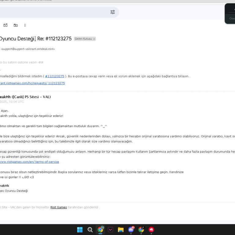
Task: Open search filter options icon
Action: (113, 12)
